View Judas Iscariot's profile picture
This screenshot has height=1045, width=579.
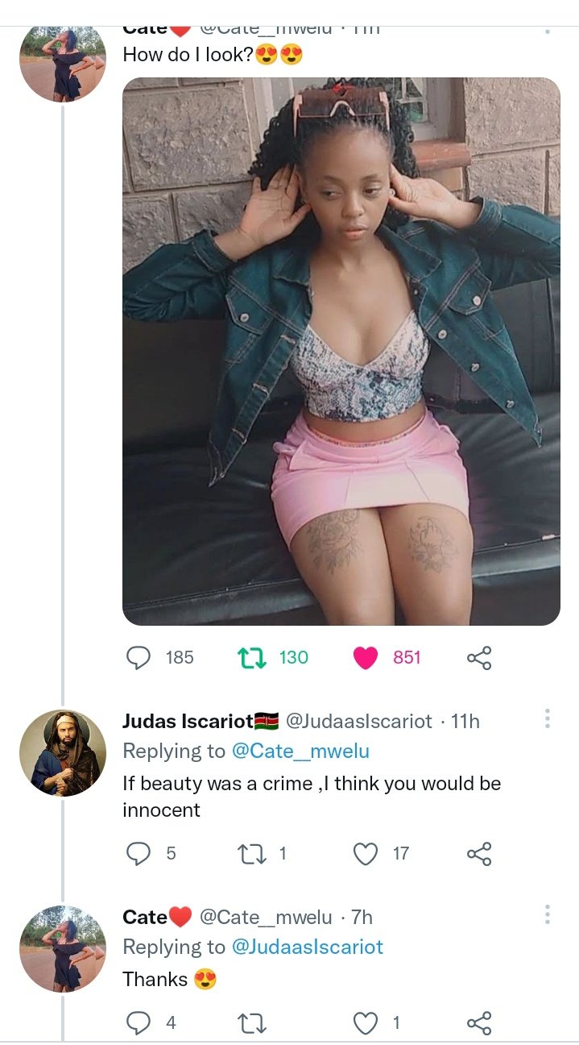(x=63, y=753)
